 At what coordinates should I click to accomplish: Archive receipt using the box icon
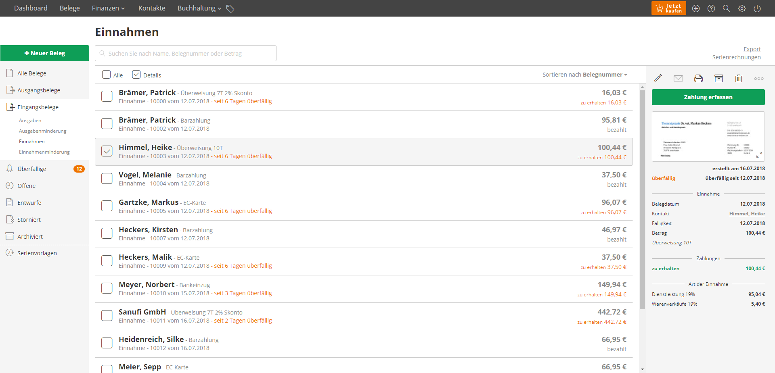(x=718, y=78)
